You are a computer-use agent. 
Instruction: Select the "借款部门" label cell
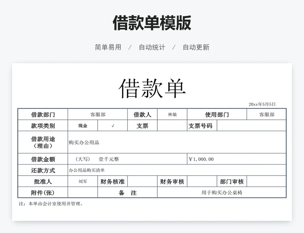coord(43,114)
